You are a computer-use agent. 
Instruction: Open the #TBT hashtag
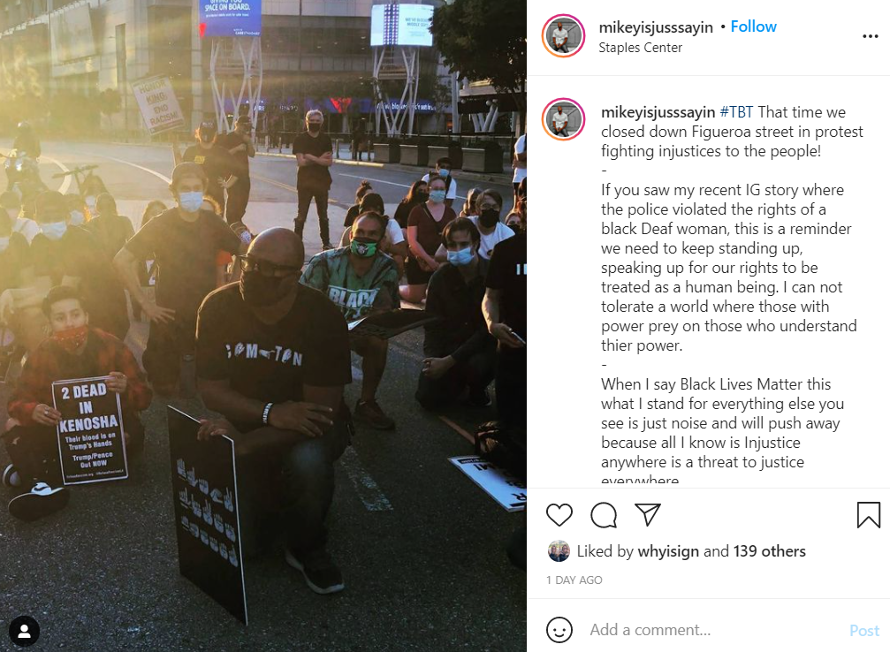click(x=736, y=112)
